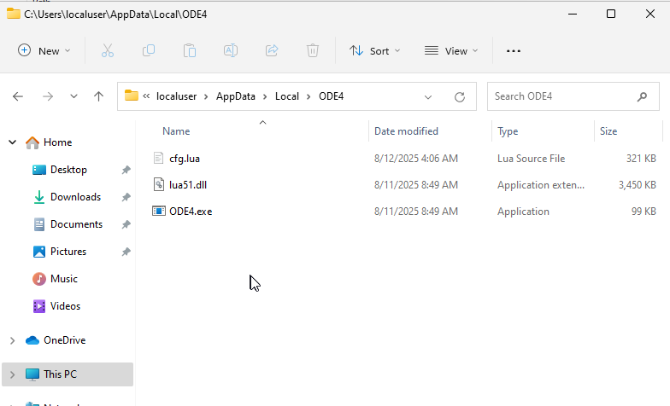Click the Paste clipboard icon
This screenshot has height=406, width=670.
tap(190, 51)
